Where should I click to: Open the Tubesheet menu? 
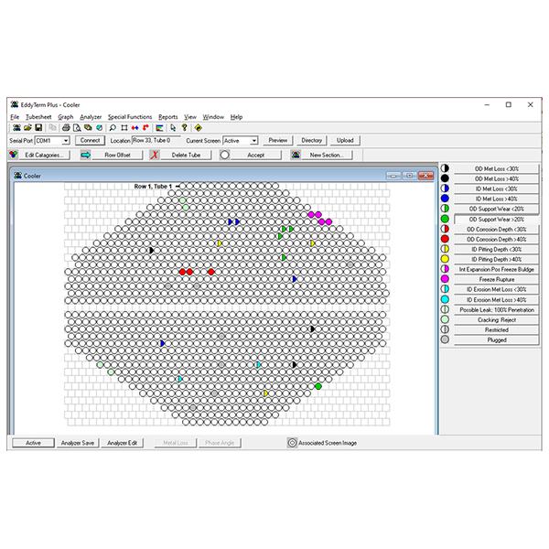38,117
